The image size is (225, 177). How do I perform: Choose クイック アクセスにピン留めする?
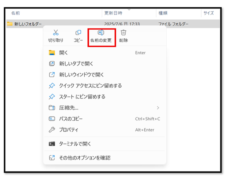pyautogui.click(x=105, y=86)
